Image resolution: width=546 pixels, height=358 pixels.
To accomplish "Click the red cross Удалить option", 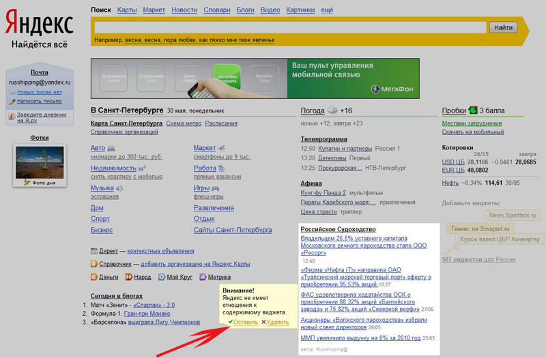I will tap(275, 322).
